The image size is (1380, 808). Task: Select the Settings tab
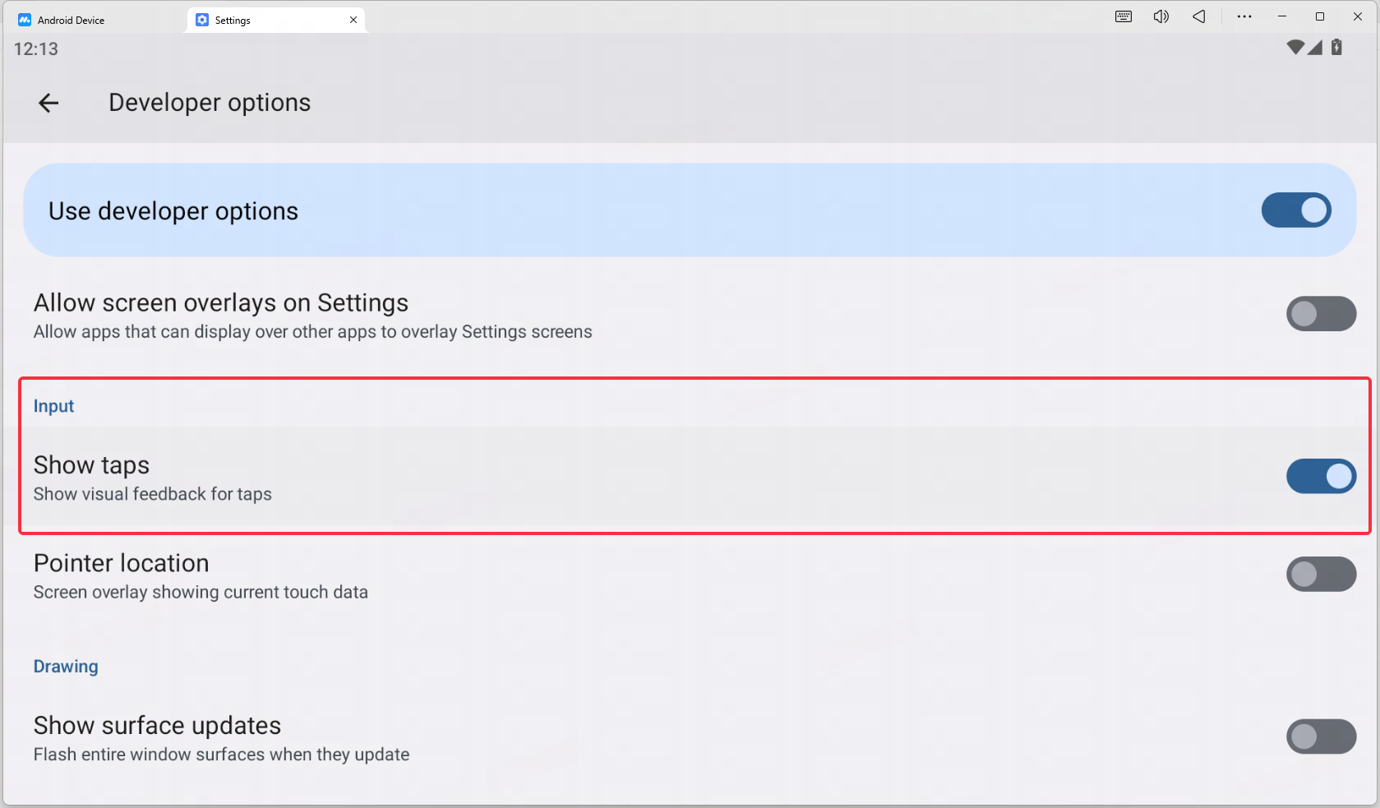[276, 20]
